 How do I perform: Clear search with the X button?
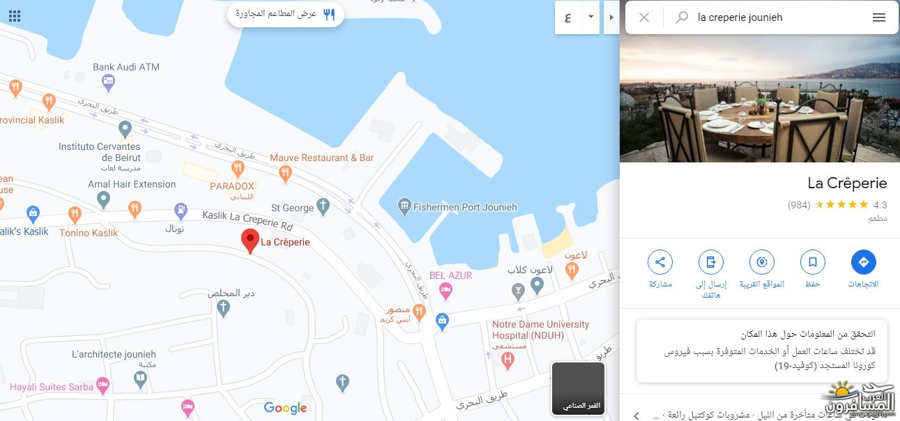coord(644,17)
